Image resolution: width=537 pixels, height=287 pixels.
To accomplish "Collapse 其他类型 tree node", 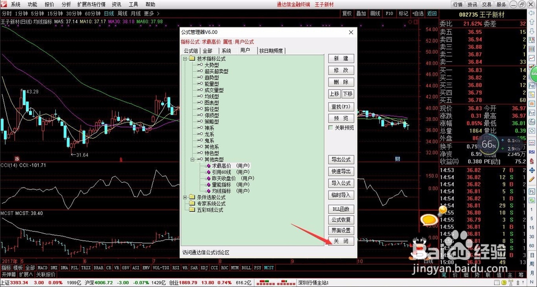I will pyautogui.click(x=192, y=160).
